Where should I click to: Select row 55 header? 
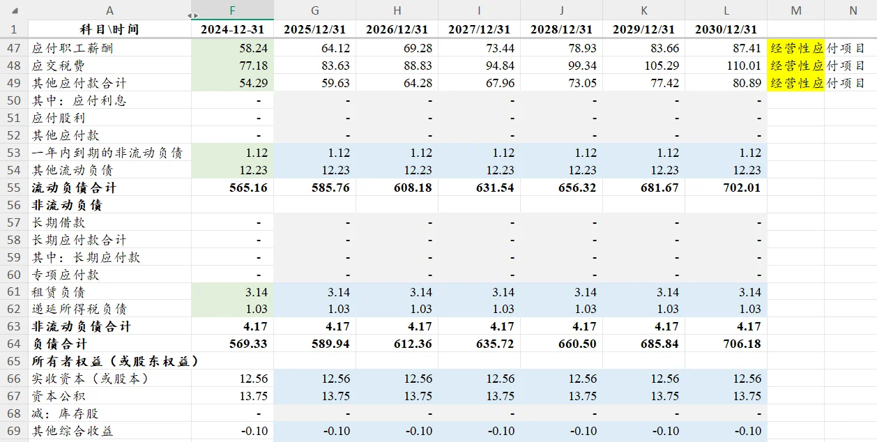(x=14, y=188)
